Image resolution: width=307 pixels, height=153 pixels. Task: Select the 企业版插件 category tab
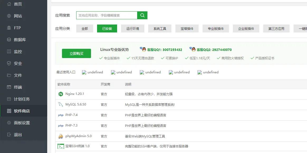246,28
